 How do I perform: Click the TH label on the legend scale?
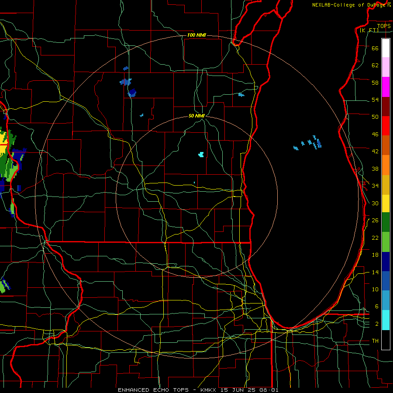pos(375,341)
